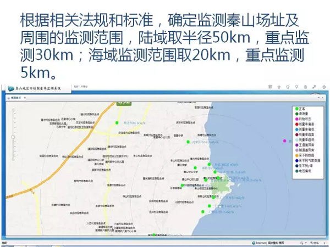Click the orange 采不到数据 legend swatch

(297, 155)
